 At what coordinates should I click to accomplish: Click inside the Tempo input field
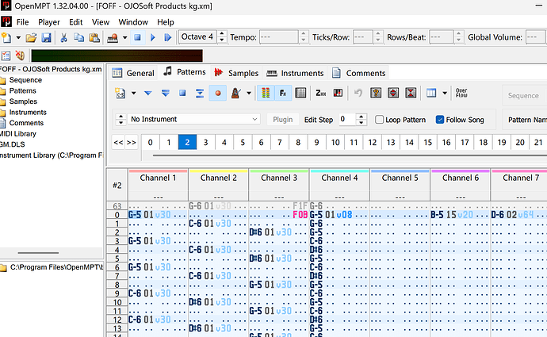[x=279, y=37]
